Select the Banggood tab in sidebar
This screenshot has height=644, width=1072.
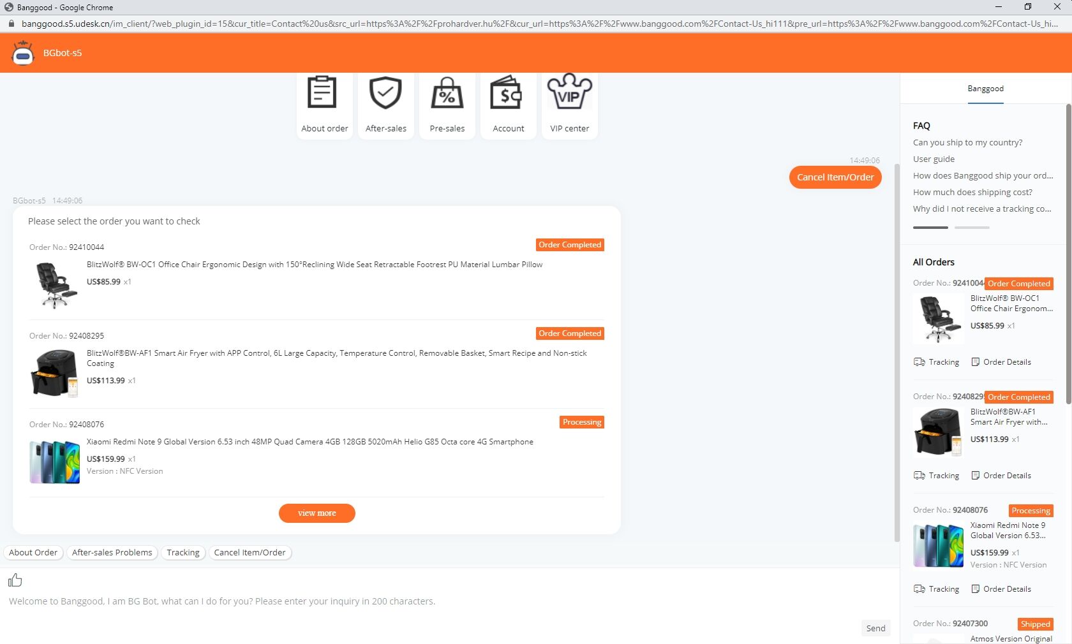pos(985,89)
